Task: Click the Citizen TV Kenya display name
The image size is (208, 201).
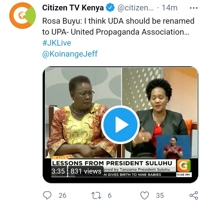Action: (x=73, y=8)
